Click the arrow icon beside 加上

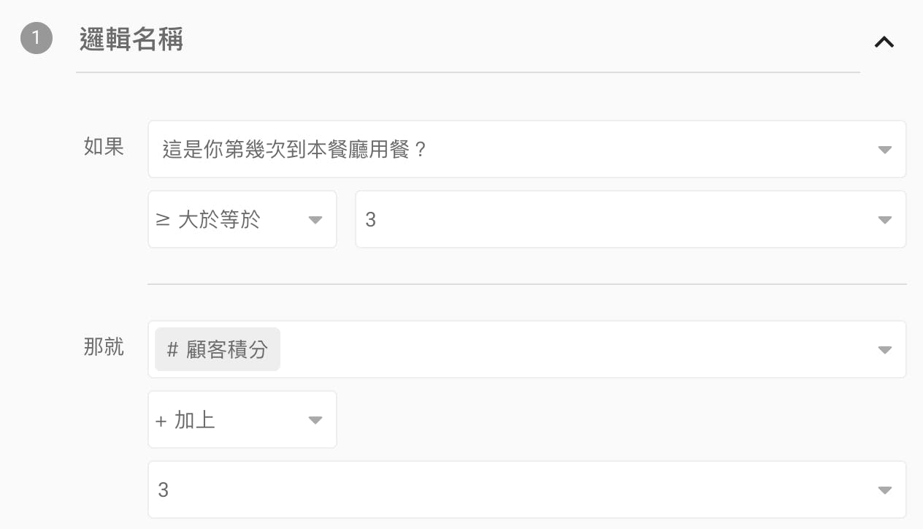315,420
